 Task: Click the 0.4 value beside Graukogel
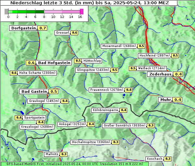[65, 101]
